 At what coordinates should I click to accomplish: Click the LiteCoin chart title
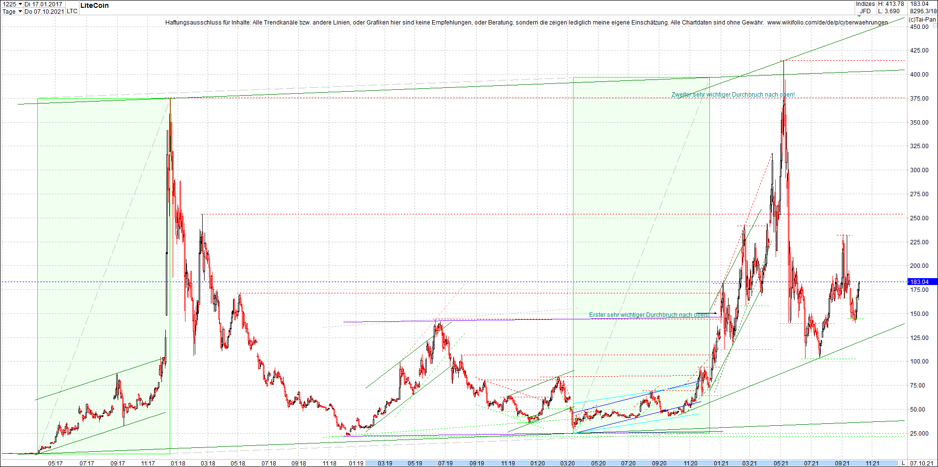[x=95, y=5]
